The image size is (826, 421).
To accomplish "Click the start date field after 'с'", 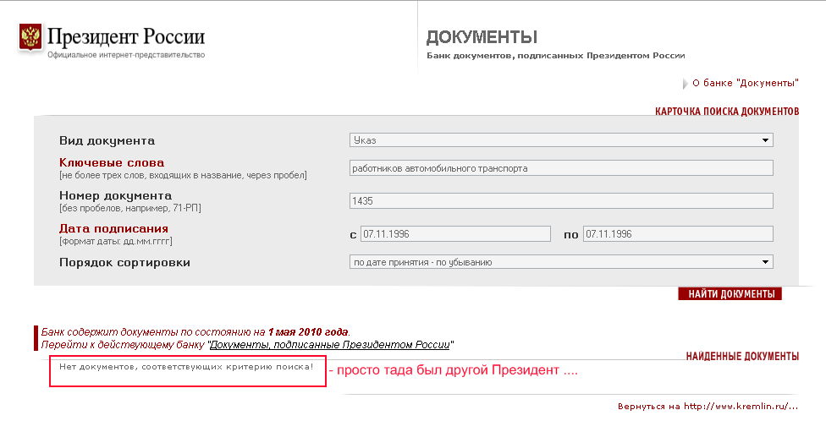I will tap(455, 234).
